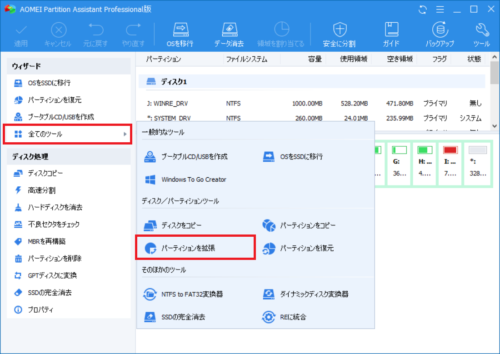Select ブータブルCD/USBを作成 in wizard sidebar
This screenshot has height=354, width=500.
point(69,117)
